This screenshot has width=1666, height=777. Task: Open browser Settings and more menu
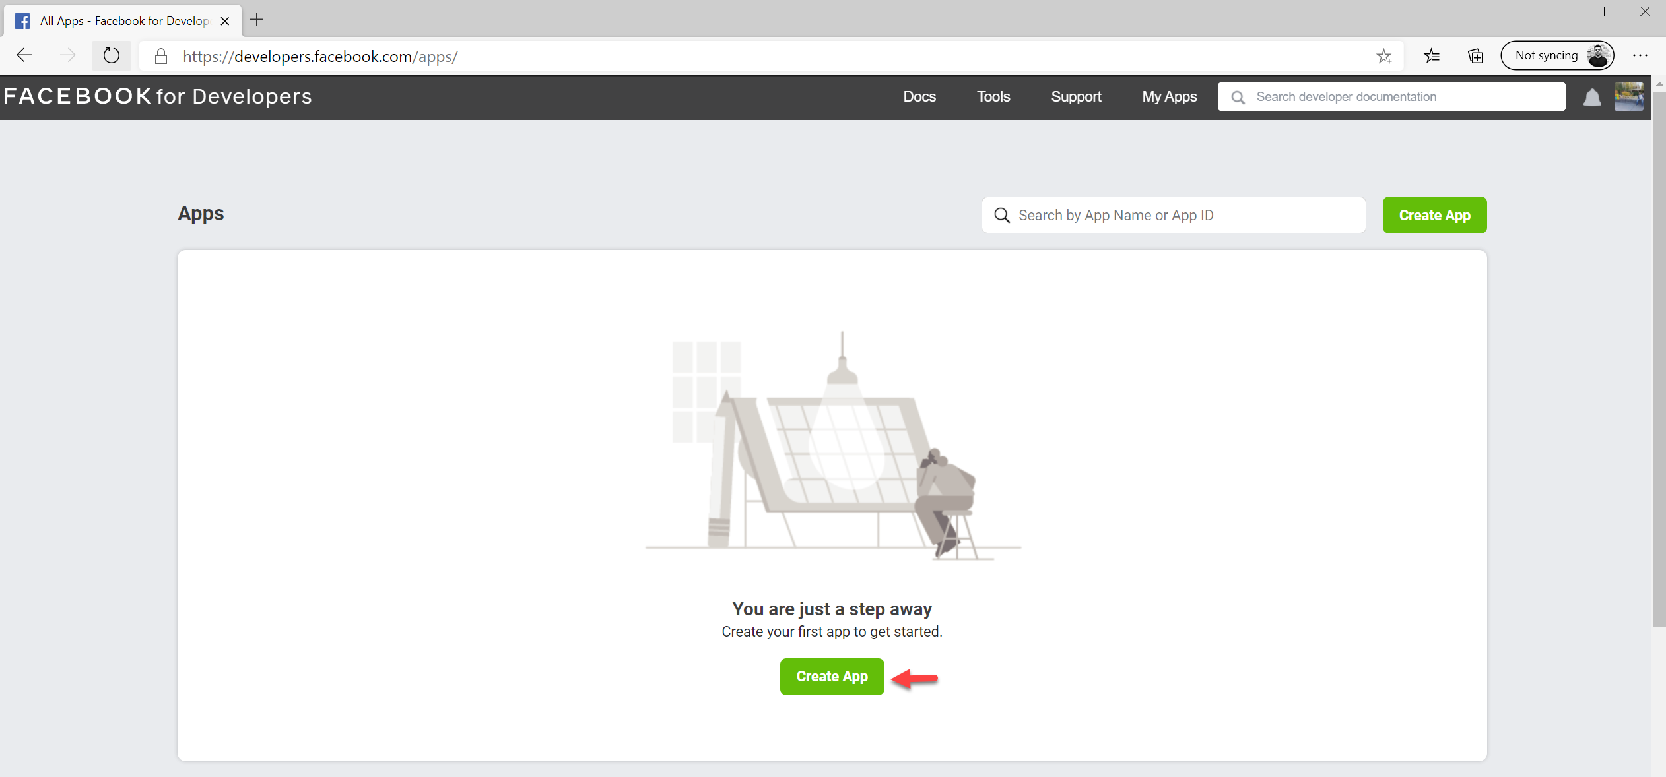(1640, 56)
